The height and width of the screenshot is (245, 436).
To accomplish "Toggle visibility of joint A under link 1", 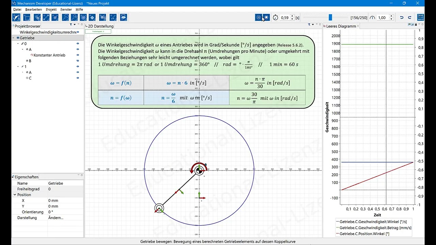I will tap(78, 72).
